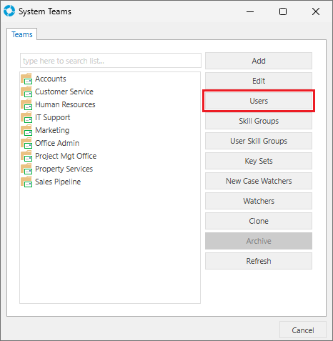
Task: Click the Sales Pipeline folder icon
Action: point(26,182)
